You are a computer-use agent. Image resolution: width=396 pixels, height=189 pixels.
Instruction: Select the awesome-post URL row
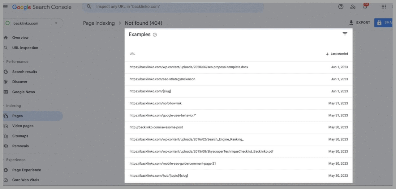156,127
